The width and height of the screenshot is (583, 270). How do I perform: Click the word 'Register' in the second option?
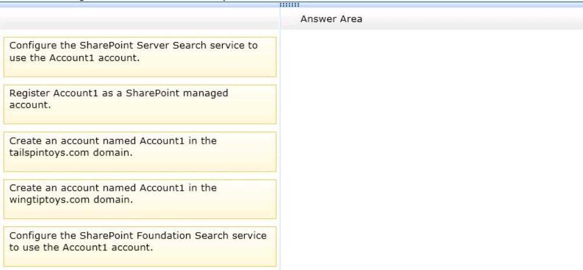[x=29, y=93]
